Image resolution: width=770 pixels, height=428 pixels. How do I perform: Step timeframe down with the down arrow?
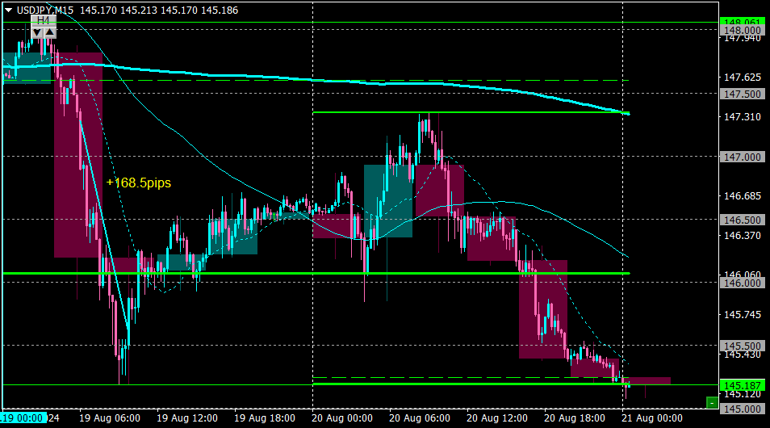tap(37, 32)
